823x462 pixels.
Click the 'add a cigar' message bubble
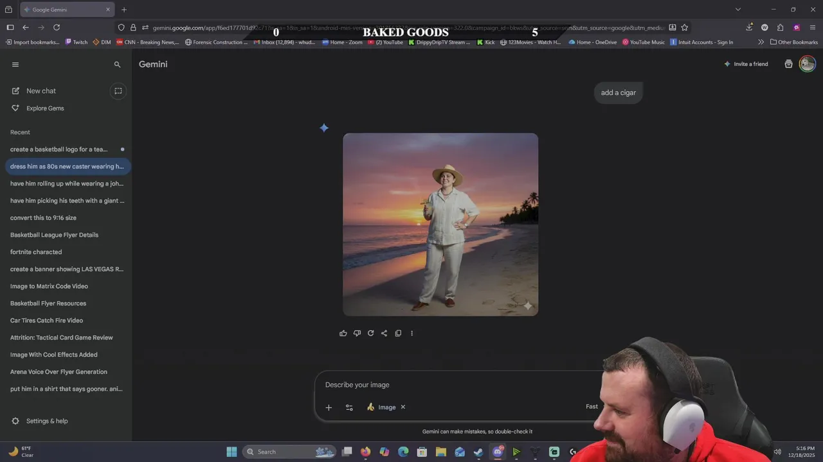tap(619, 92)
